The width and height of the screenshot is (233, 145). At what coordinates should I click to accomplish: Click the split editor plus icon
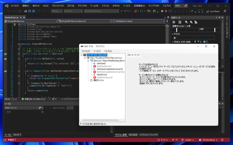[167, 21]
